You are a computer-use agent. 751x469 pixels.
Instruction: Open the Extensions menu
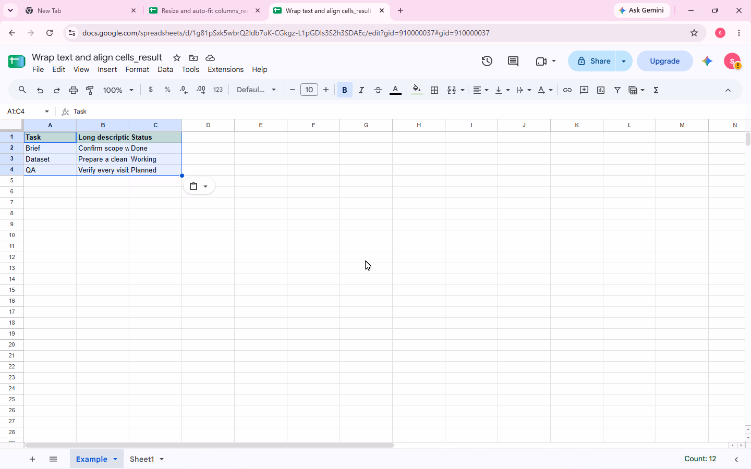(x=225, y=69)
